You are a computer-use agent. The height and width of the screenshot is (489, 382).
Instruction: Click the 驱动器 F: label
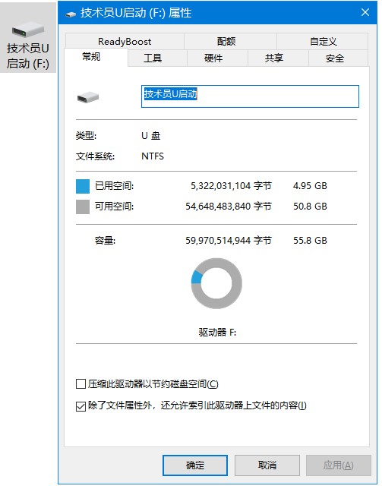coord(217,333)
